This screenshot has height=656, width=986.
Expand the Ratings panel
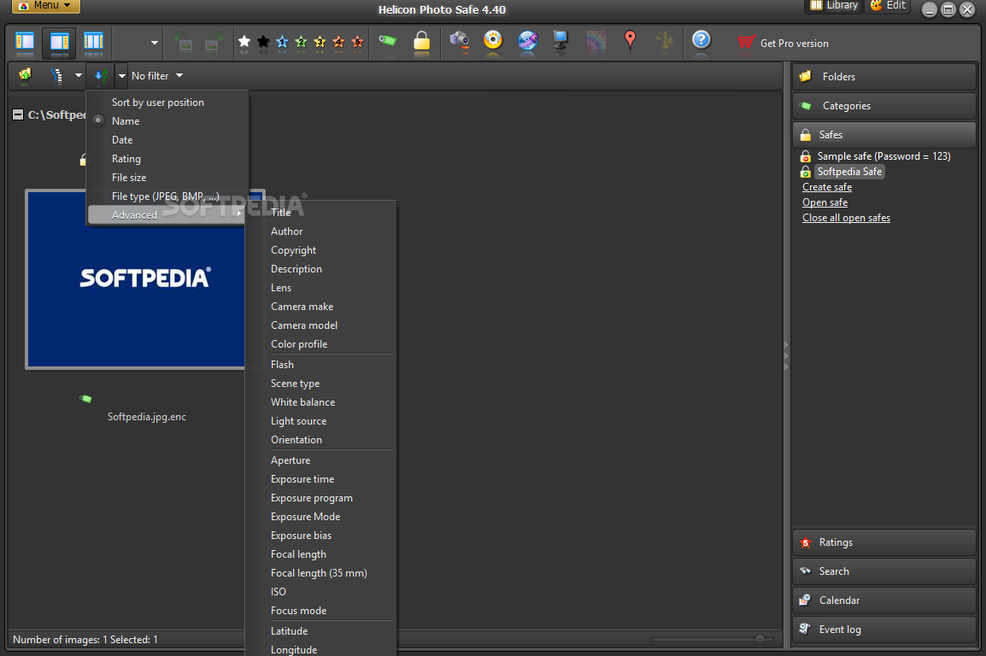pos(884,542)
